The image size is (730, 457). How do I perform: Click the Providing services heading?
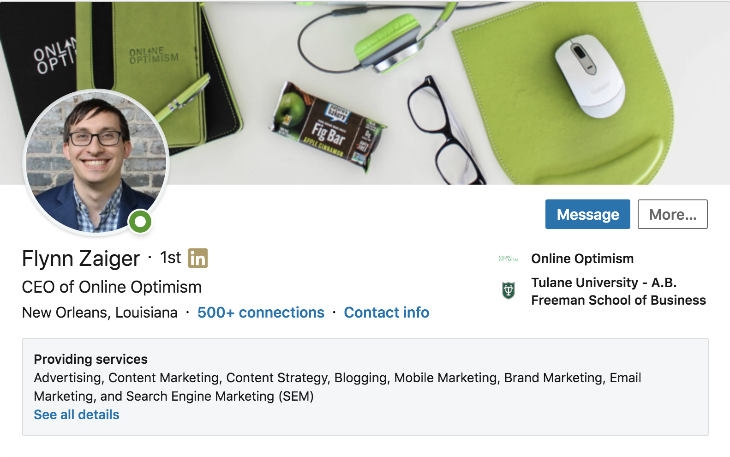(x=91, y=359)
